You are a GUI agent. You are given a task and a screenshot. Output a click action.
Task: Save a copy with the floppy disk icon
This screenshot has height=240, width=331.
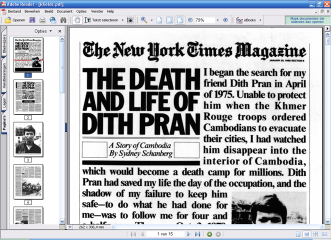coord(32,20)
